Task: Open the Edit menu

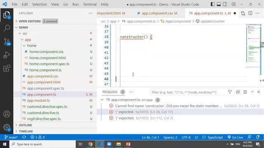Action: 25,5
